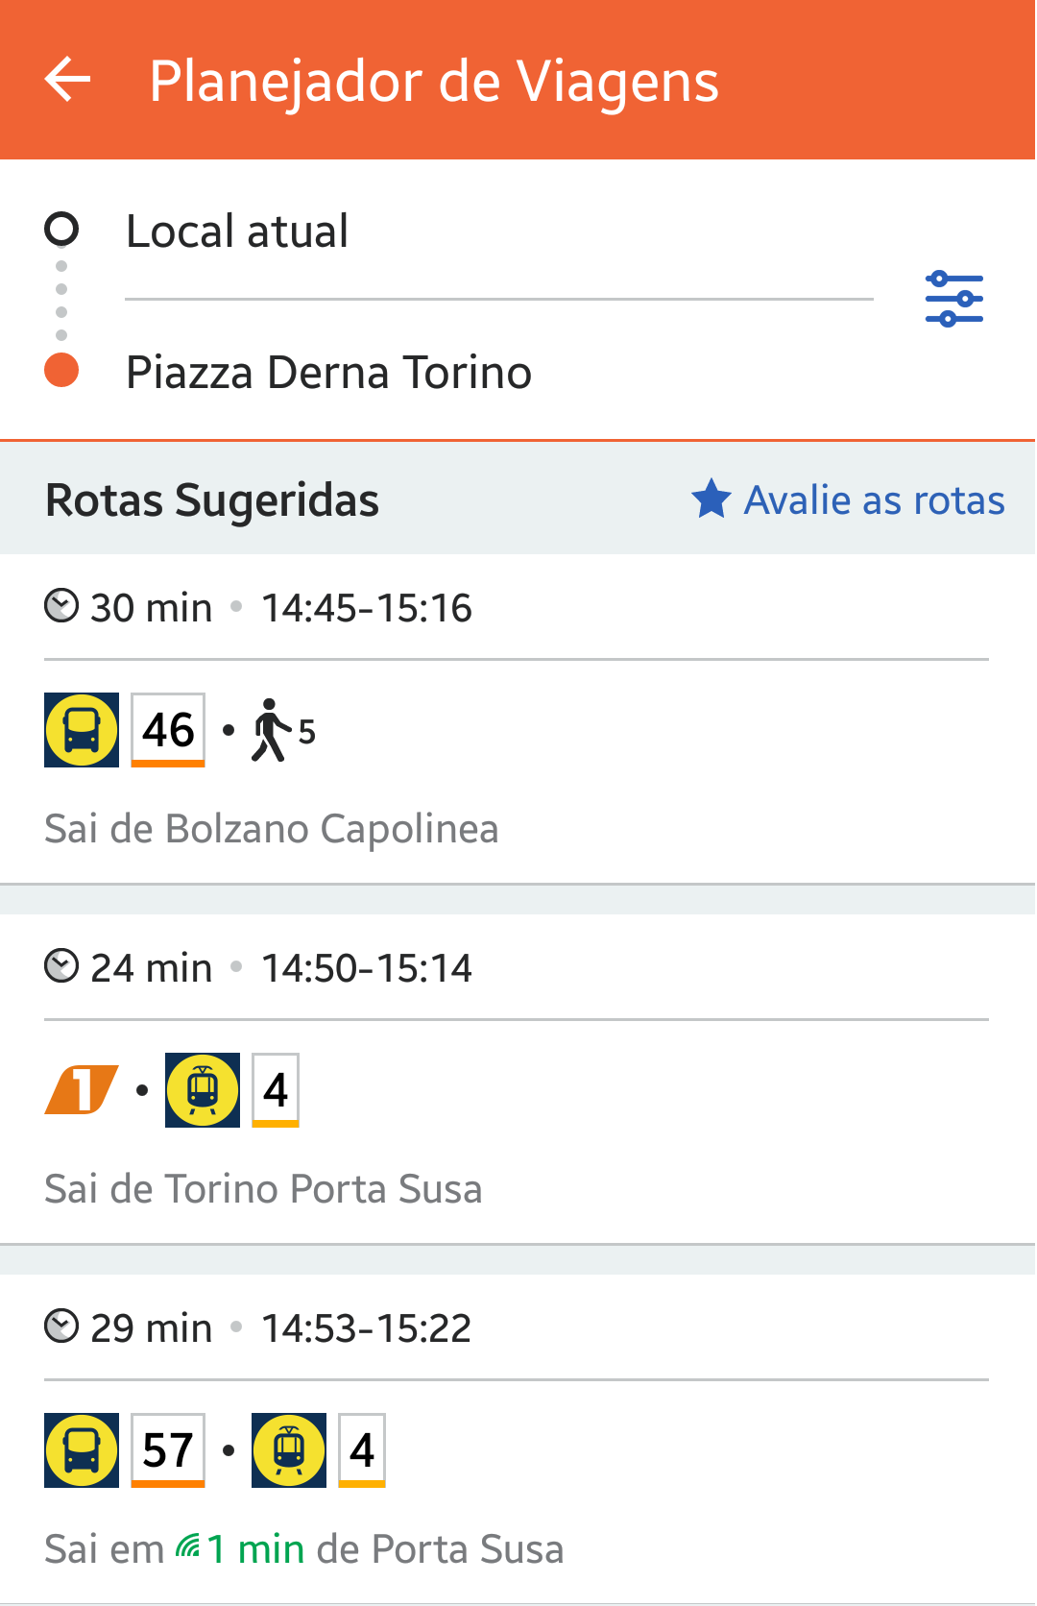The image size is (1037, 1606).
Task: Select the 29 min route 14:53-15:22
Action: point(518,1439)
